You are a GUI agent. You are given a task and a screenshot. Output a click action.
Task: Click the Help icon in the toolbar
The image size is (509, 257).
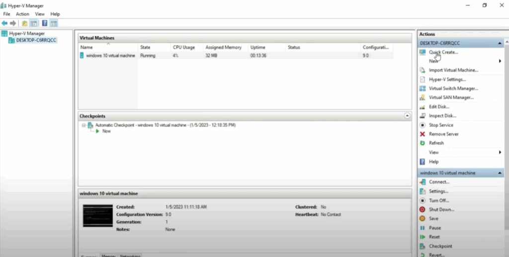click(45, 23)
